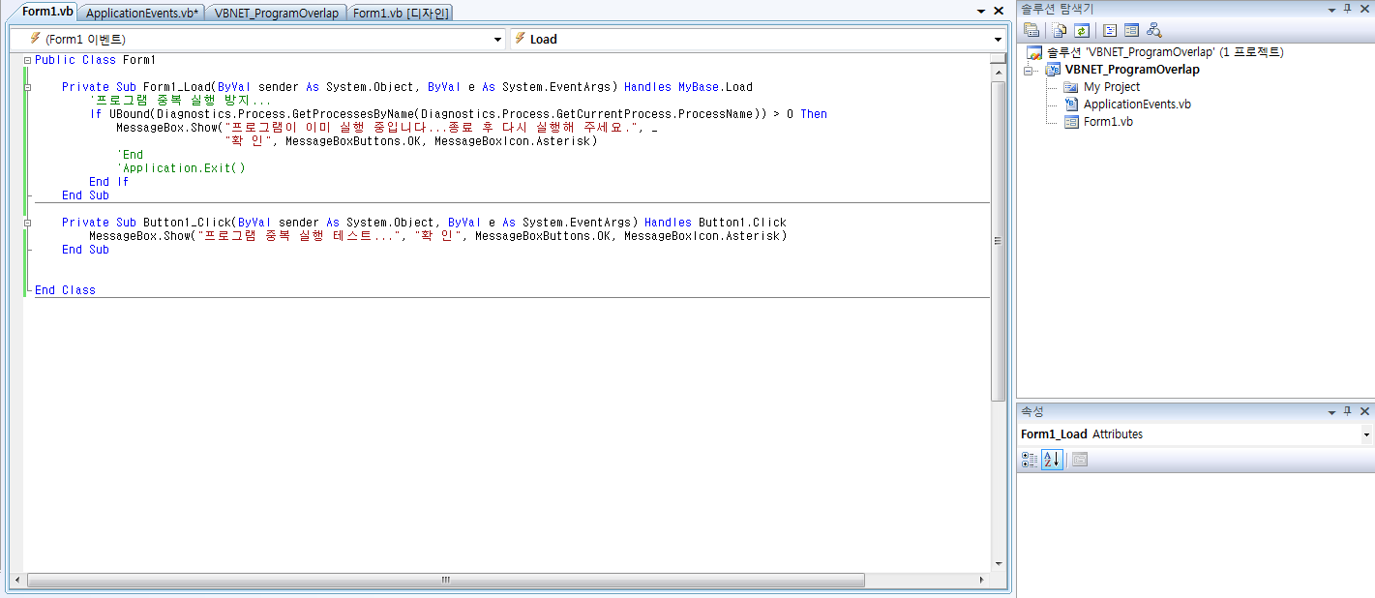Close the active document tab with X
This screenshot has width=1375, height=598.
pyautogui.click(x=999, y=11)
